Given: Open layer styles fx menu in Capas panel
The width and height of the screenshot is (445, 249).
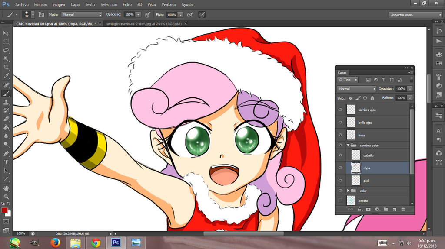Looking at the screenshot, I should pyautogui.click(x=359, y=210).
